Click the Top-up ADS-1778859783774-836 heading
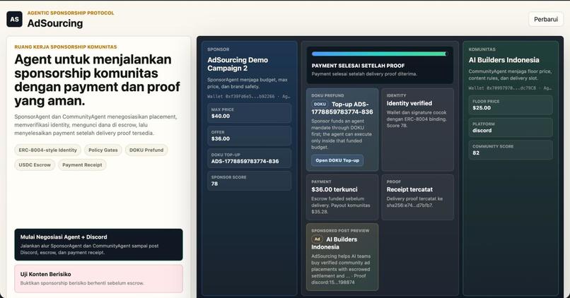Screen dimensions: 570x298 (342, 108)
